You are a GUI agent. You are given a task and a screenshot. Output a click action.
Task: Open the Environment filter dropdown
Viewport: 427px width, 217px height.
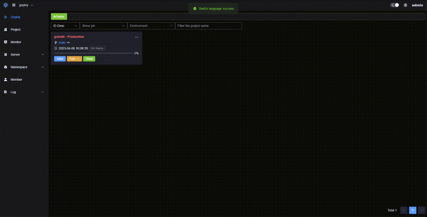click(x=151, y=26)
